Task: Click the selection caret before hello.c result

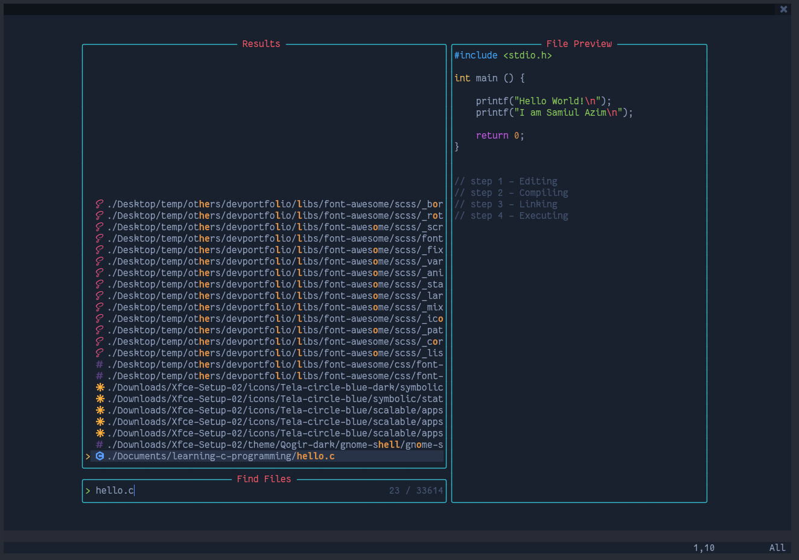Action: 88,456
